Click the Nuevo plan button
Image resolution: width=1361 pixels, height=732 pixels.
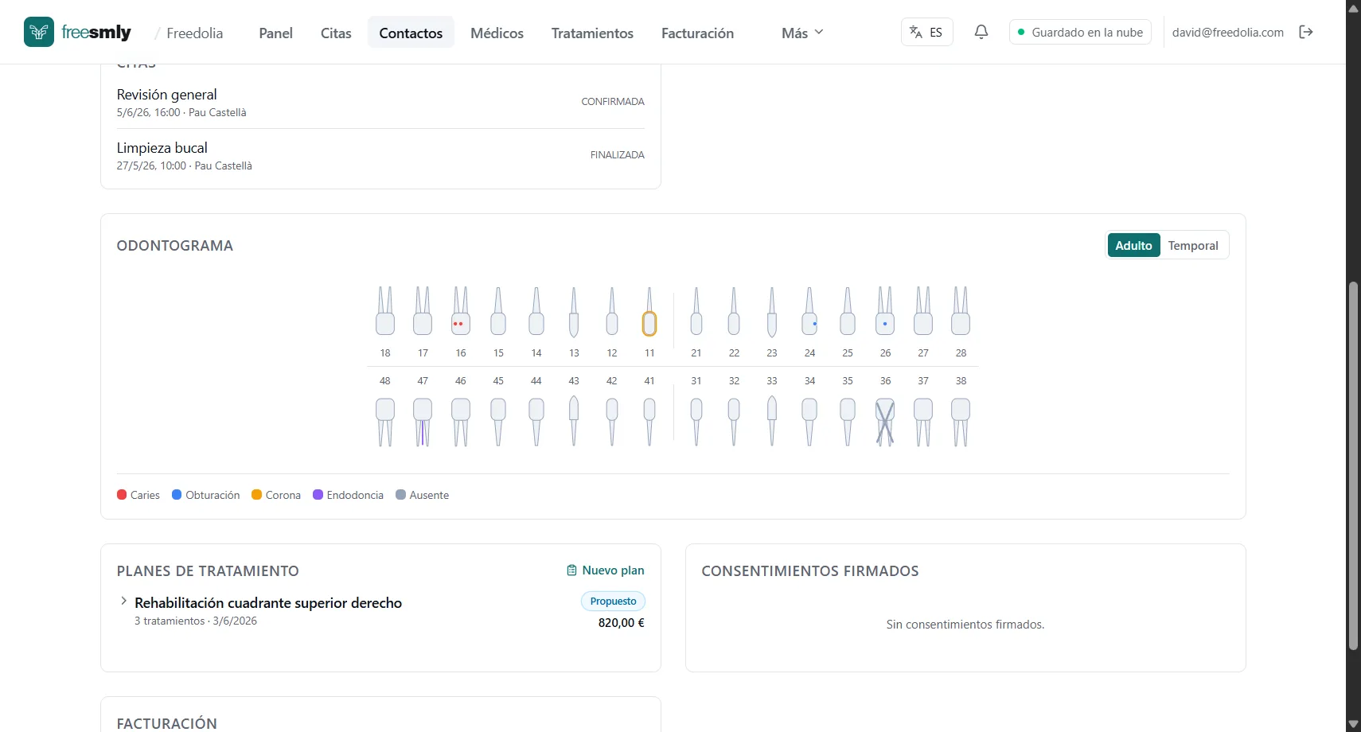click(x=606, y=570)
